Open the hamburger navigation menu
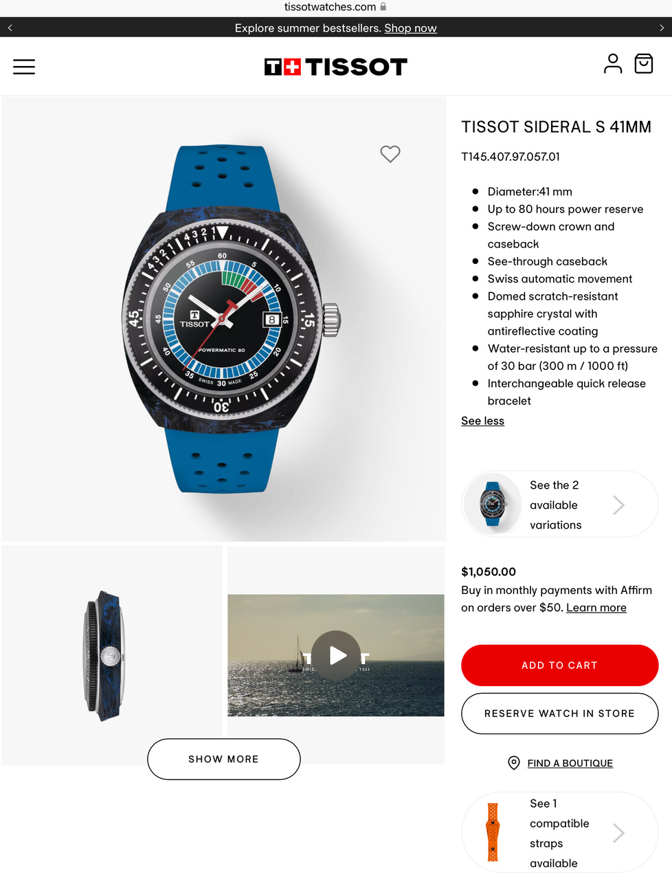The height and width of the screenshot is (880, 672). pyautogui.click(x=24, y=67)
